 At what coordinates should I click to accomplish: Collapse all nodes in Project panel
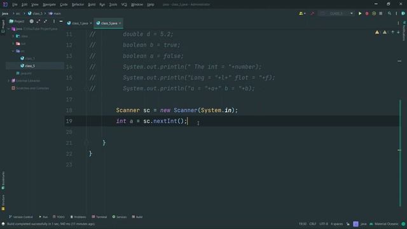(x=45, y=21)
